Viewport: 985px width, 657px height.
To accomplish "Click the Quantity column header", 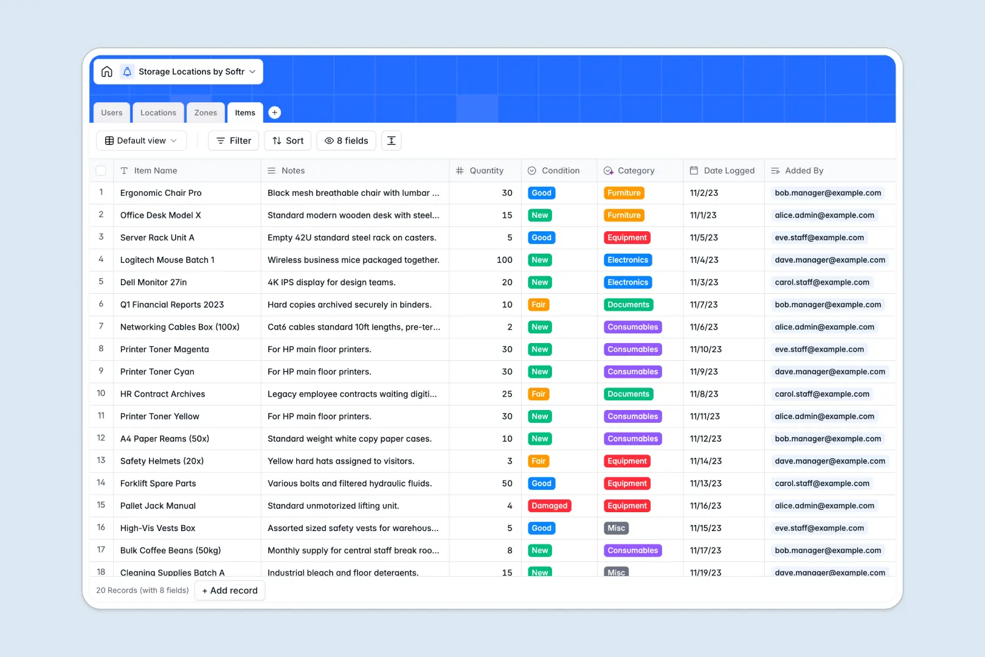I will pyautogui.click(x=485, y=171).
